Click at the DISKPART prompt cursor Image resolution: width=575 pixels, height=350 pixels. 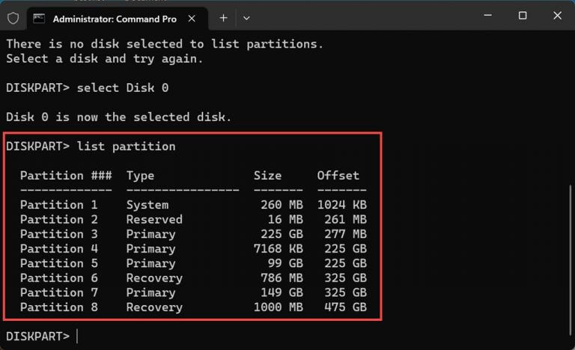click(77, 336)
